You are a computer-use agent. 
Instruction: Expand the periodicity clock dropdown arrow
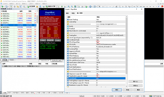(92, 7)
